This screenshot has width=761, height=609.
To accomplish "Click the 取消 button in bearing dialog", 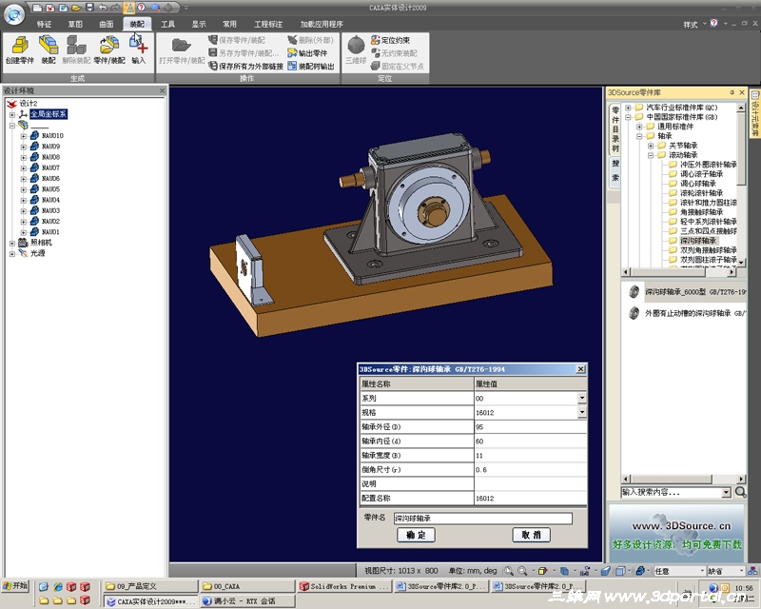I will (x=532, y=535).
